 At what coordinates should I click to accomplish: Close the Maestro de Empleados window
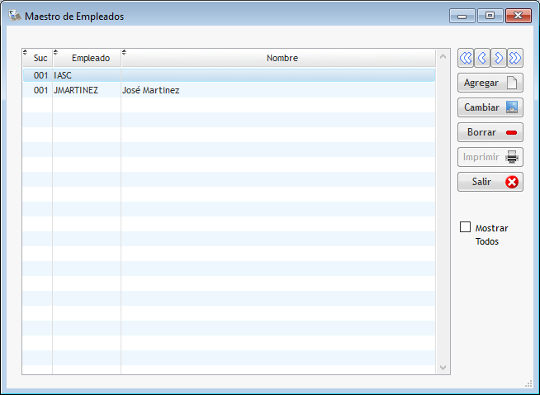518,16
